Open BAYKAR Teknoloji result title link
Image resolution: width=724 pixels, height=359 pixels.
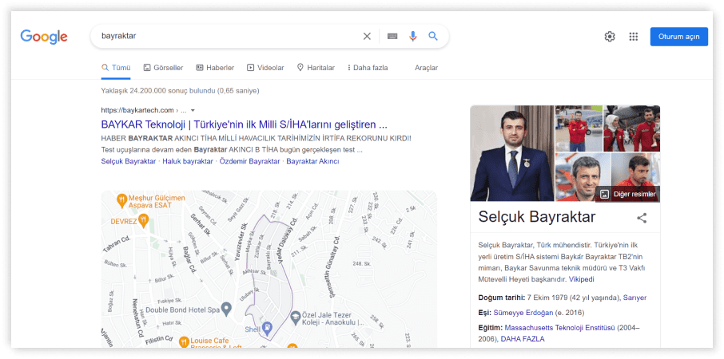[244, 124]
